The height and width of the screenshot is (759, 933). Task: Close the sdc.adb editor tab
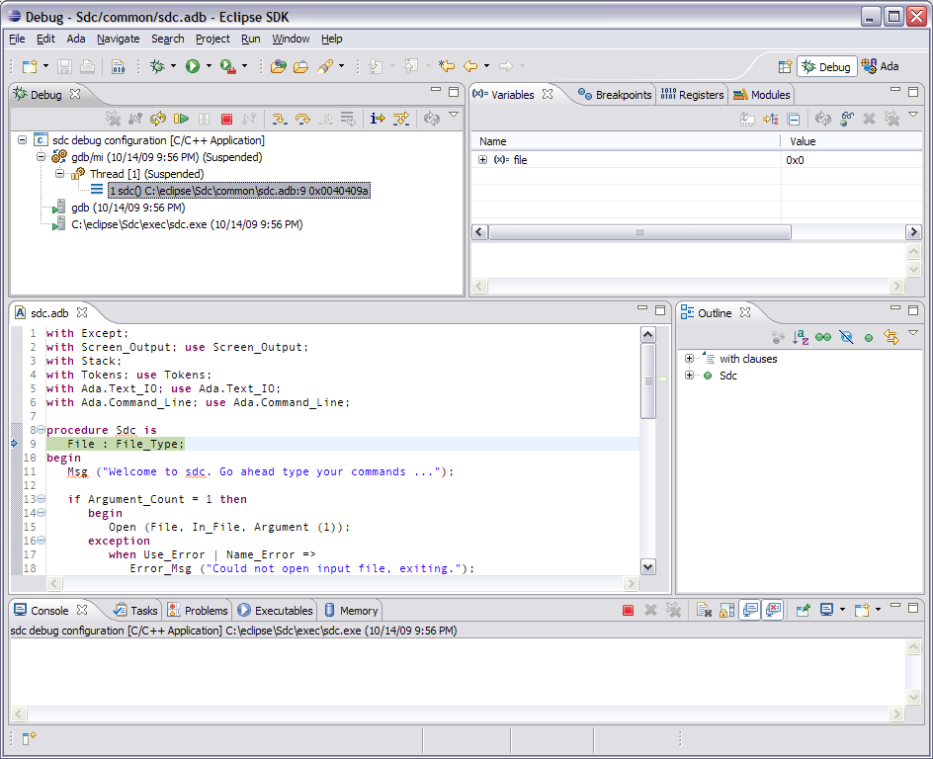point(82,312)
